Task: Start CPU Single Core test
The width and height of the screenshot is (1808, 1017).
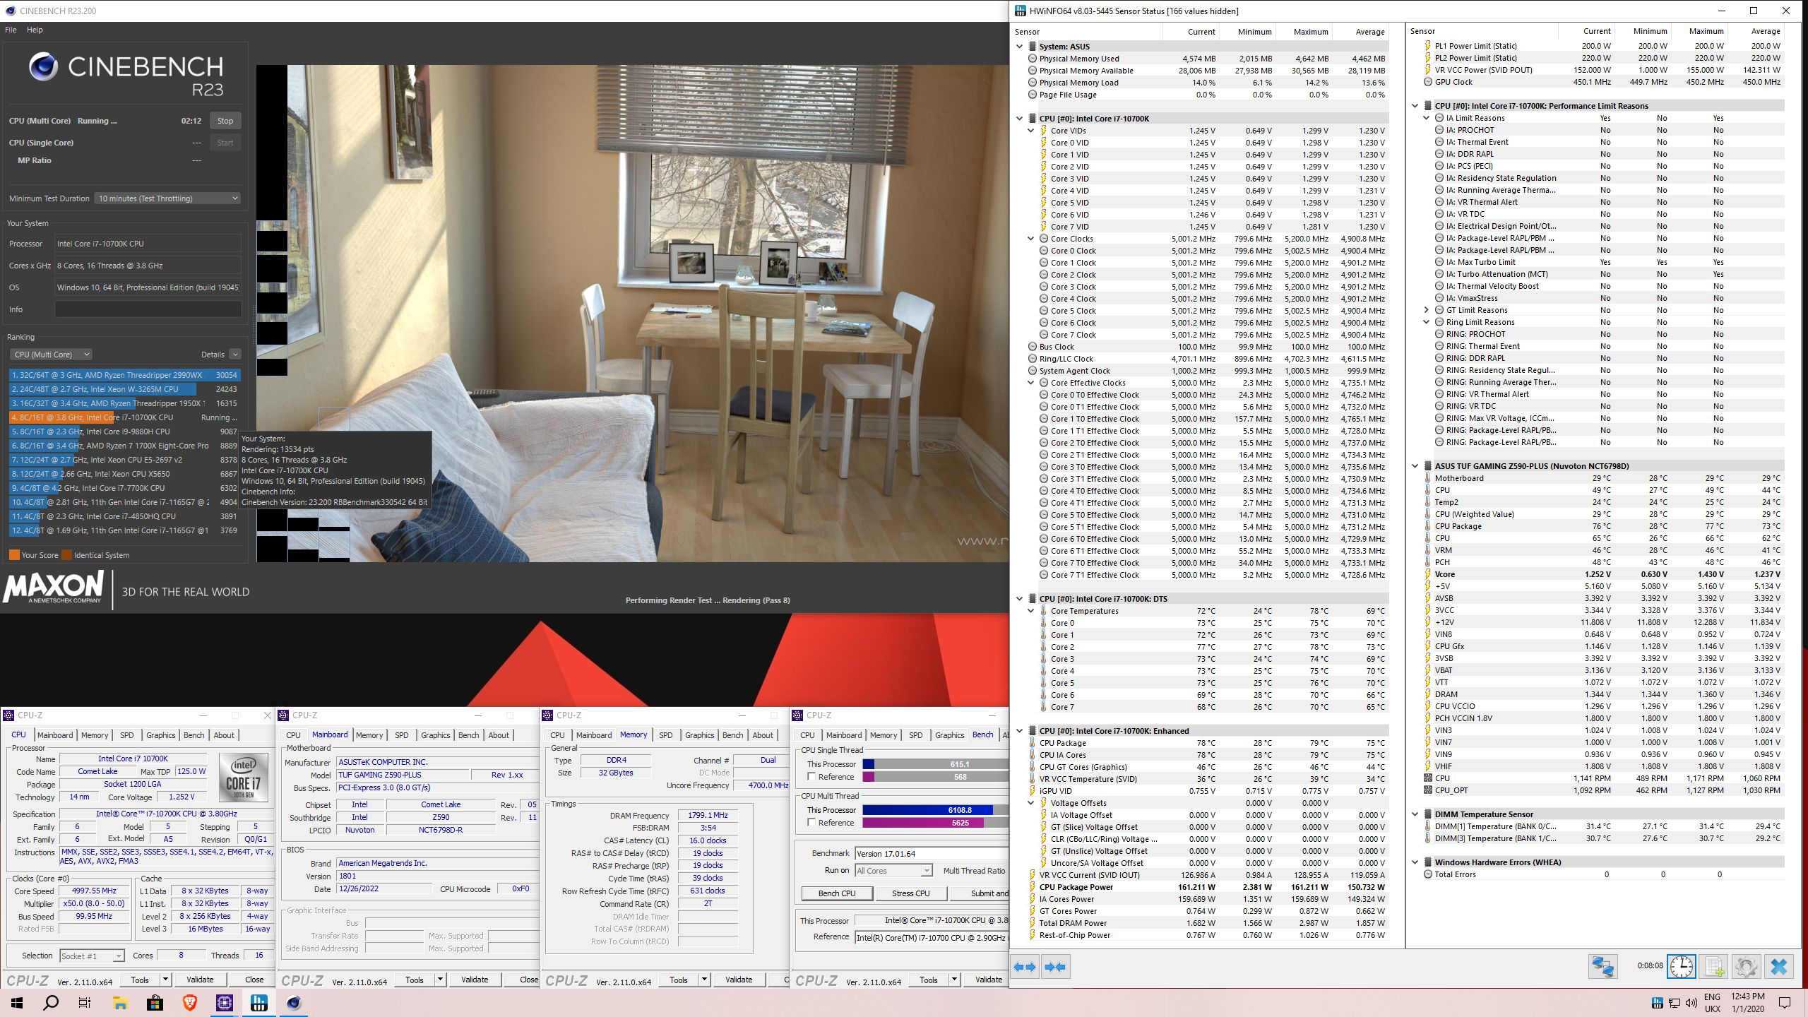Action: click(225, 143)
